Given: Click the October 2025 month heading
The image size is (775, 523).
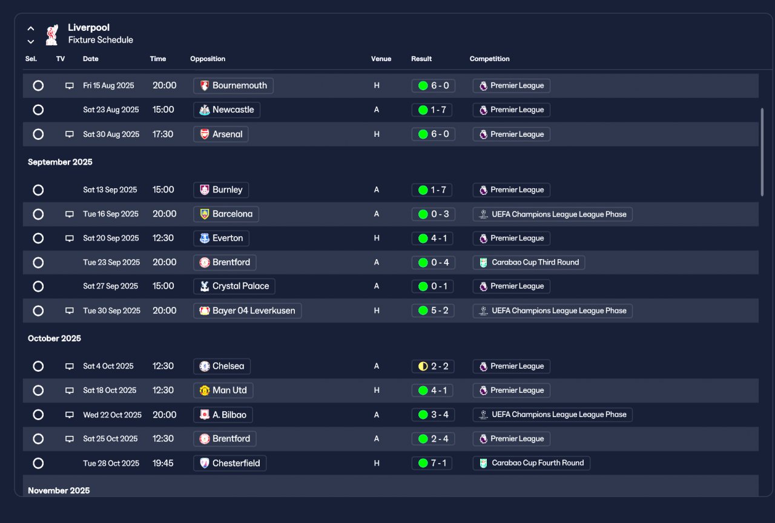Looking at the screenshot, I should (x=54, y=338).
